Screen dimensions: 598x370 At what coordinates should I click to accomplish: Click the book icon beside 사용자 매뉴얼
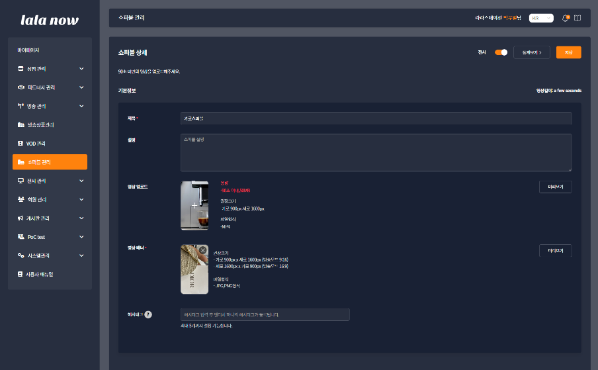(21, 274)
